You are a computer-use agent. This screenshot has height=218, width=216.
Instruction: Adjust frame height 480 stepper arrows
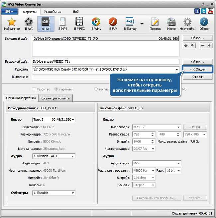click(x=178, y=134)
